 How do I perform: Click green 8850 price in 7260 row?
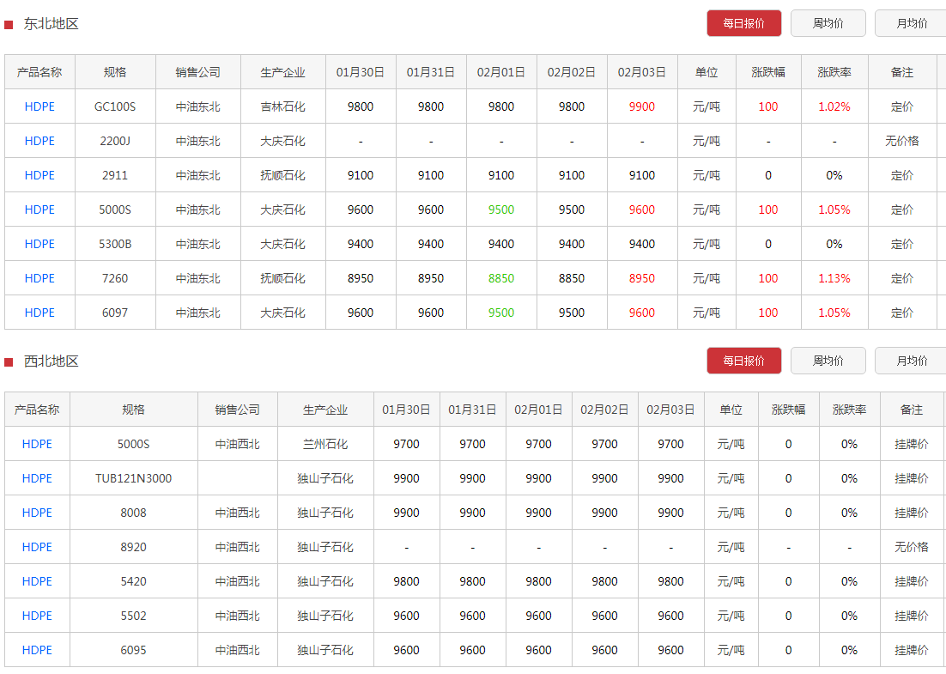point(501,279)
